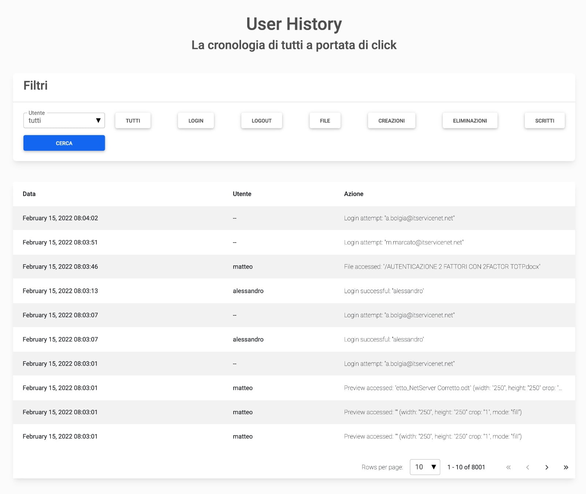Image resolution: width=586 pixels, height=494 pixels.
Task: Select the TUTTI filter button
Action: [x=133, y=120]
